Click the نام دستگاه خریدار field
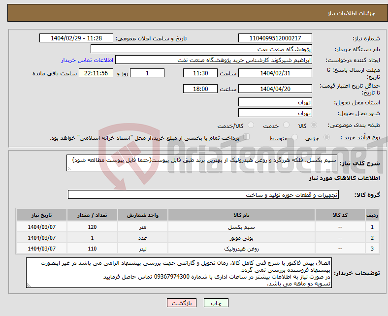The height and width of the screenshot is (316, 388). click(201, 49)
